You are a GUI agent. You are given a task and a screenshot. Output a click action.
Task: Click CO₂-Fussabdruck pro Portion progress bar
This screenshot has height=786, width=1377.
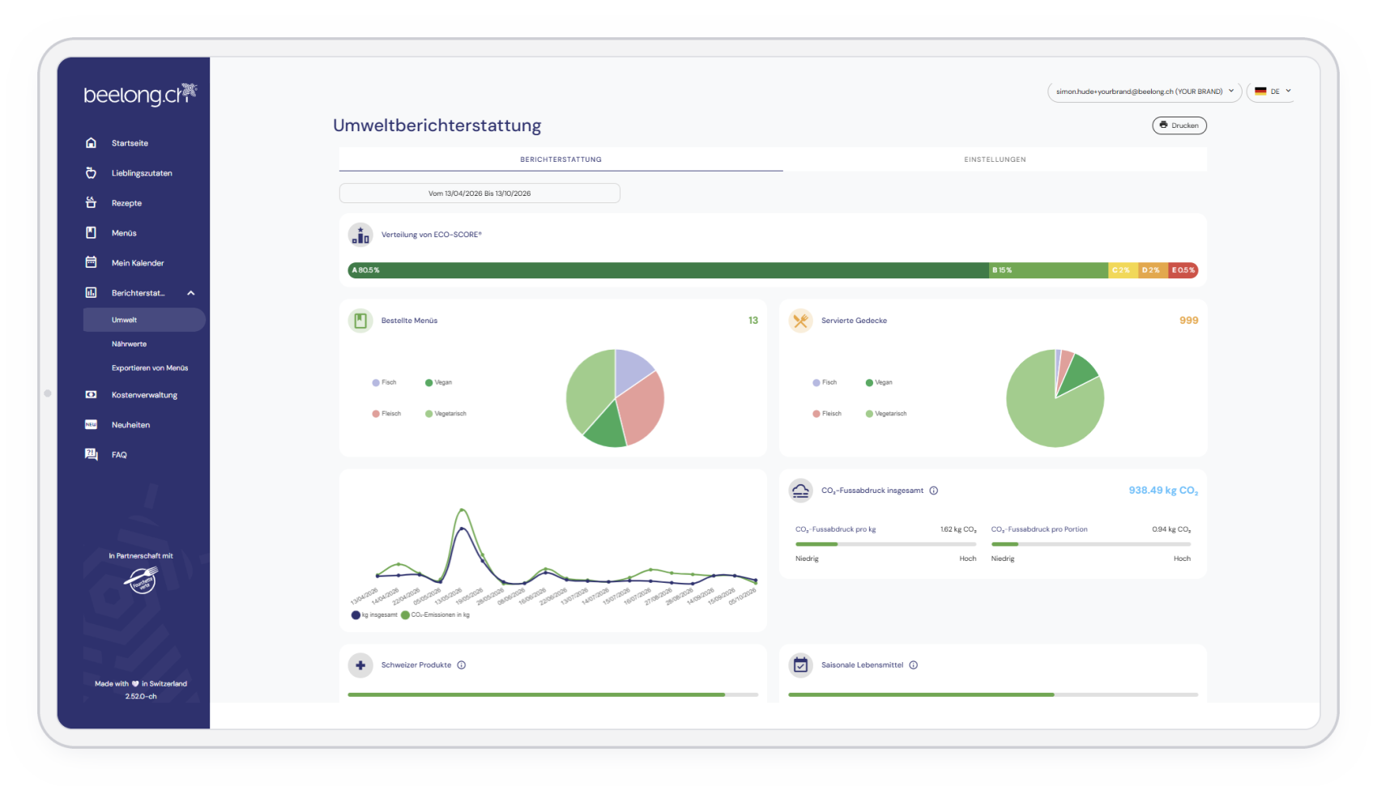(x=1090, y=545)
